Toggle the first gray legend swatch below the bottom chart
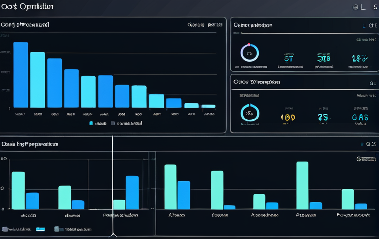The height and width of the screenshot is (239, 379). tap(5, 229)
